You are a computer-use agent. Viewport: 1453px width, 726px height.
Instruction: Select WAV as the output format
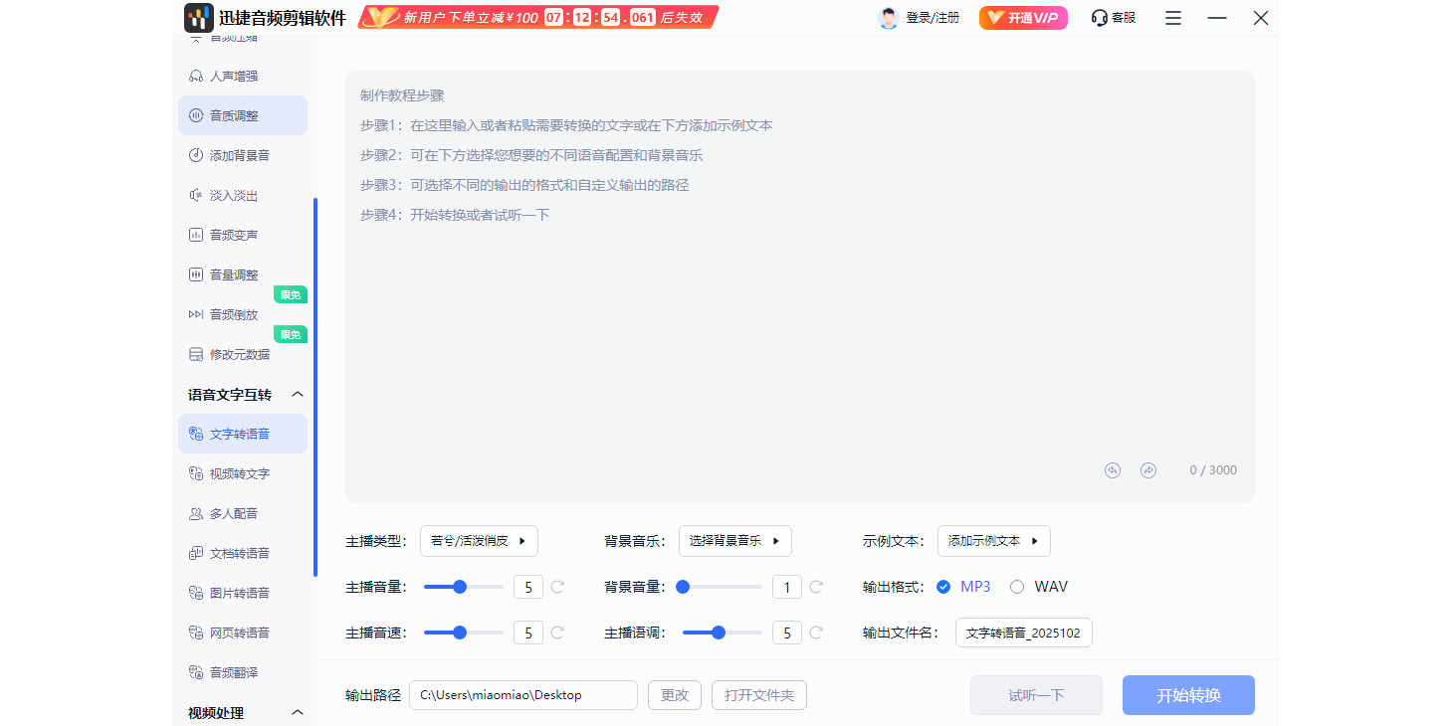[x=1017, y=587]
